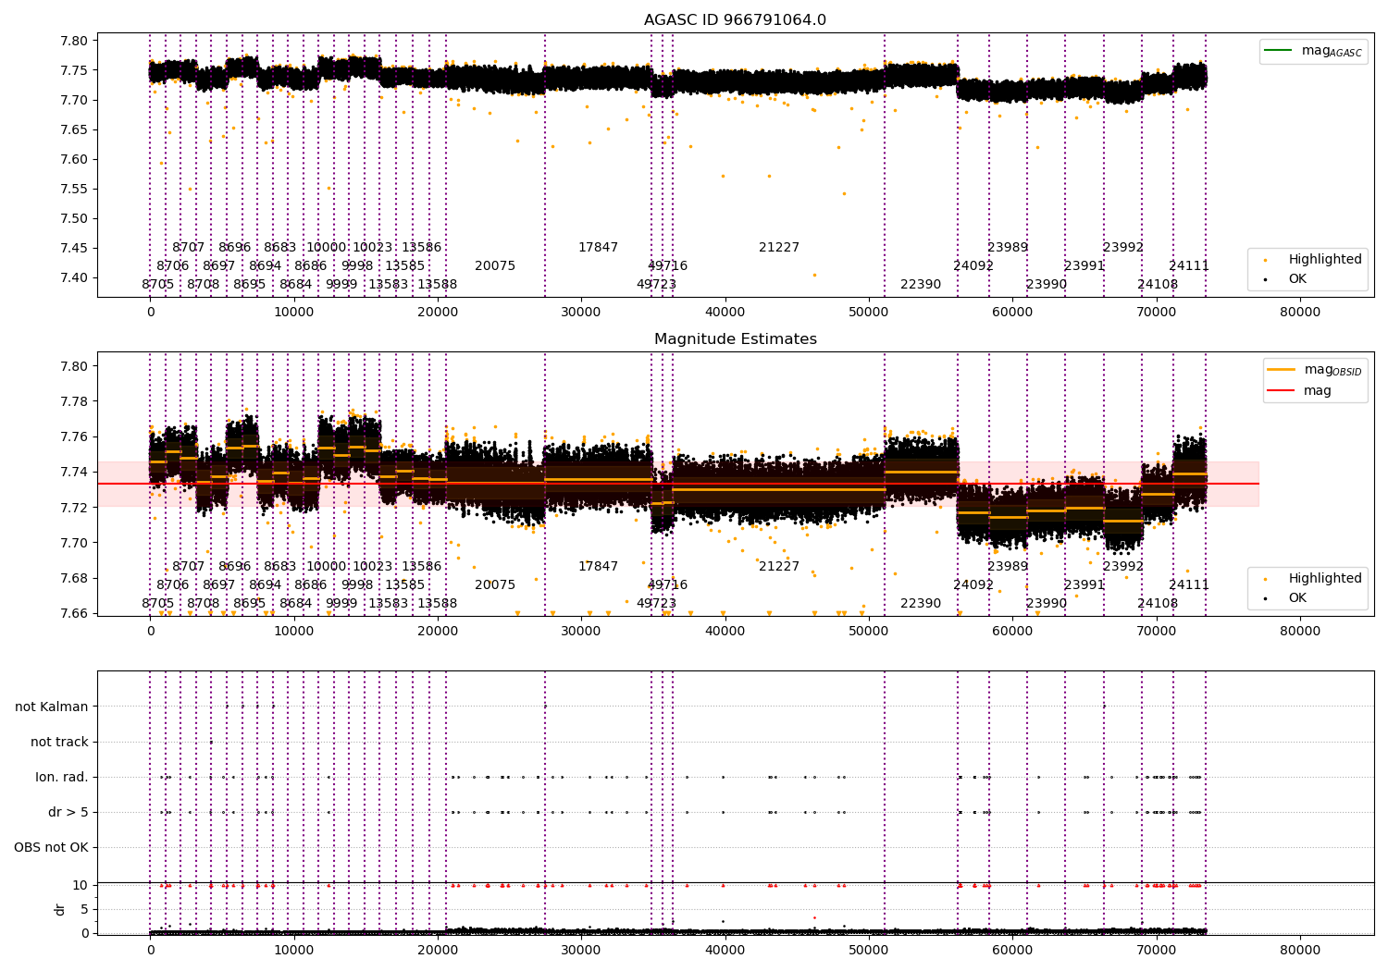Click the 7.40 y-tick of the top plot

click(74, 277)
